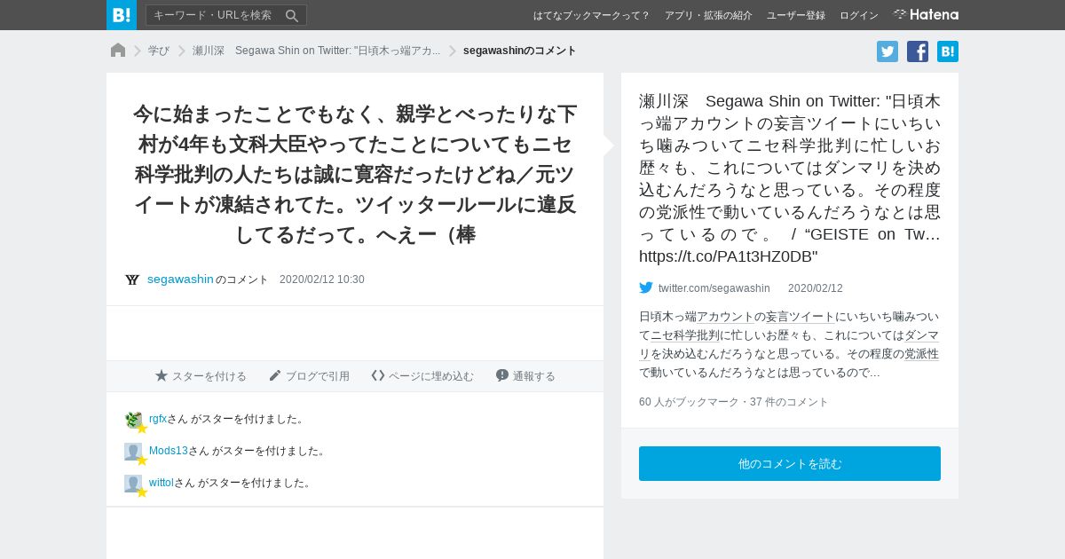Open the 党派性 keyword link
This screenshot has height=559, width=1065.
coord(921,354)
